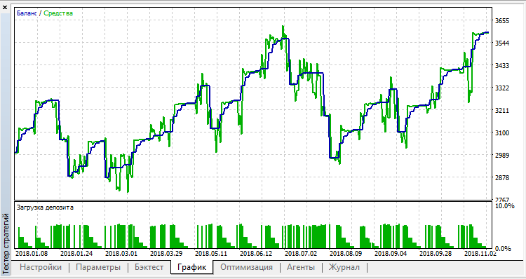Click the 2018.11.02 date label
526x279 pixels.
[x=480, y=254]
